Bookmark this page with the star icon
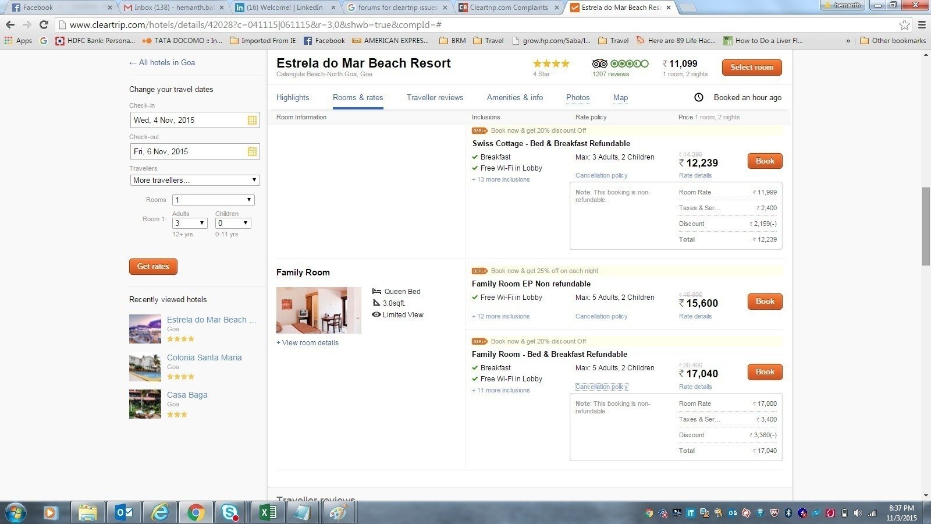The width and height of the screenshot is (931, 524). (x=904, y=24)
